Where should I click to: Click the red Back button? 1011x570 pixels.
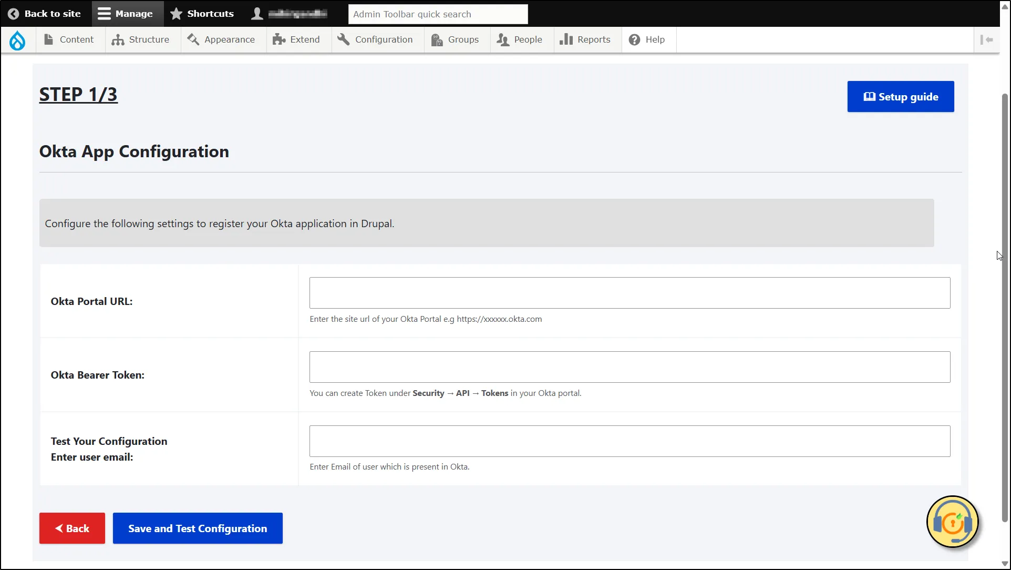click(x=72, y=528)
